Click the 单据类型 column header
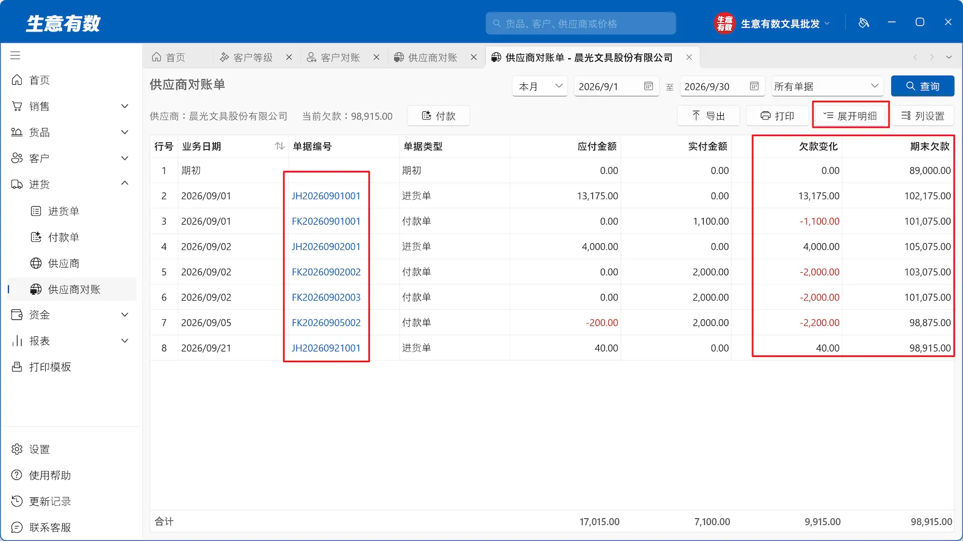The width and height of the screenshot is (963, 541). (454, 146)
